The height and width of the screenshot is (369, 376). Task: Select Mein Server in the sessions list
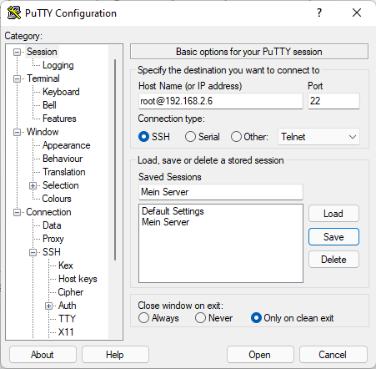pyautogui.click(x=165, y=222)
